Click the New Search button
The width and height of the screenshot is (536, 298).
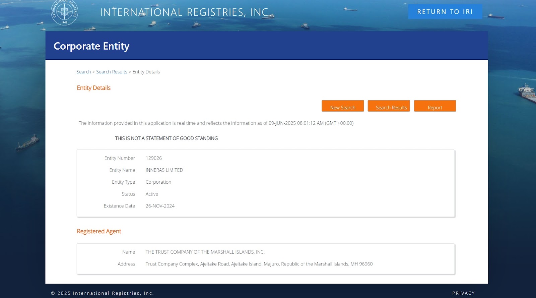pos(343,106)
